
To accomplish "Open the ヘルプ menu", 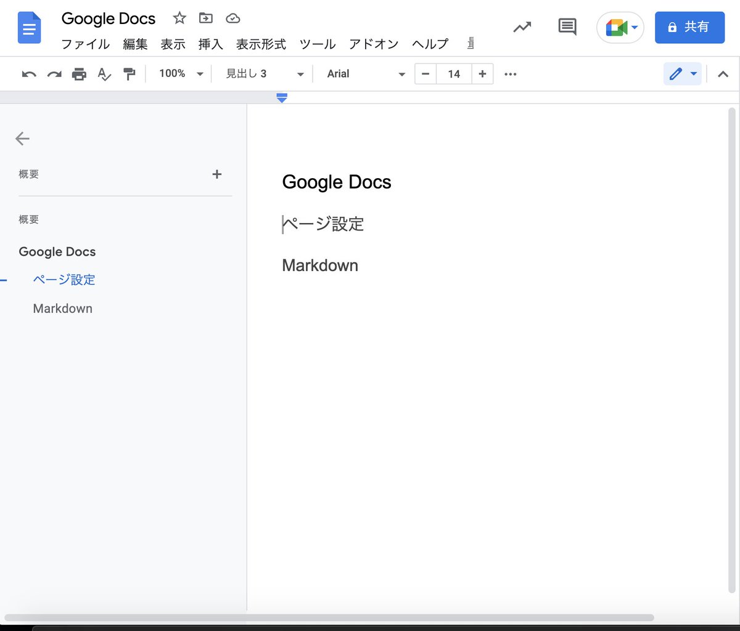I will tap(430, 44).
